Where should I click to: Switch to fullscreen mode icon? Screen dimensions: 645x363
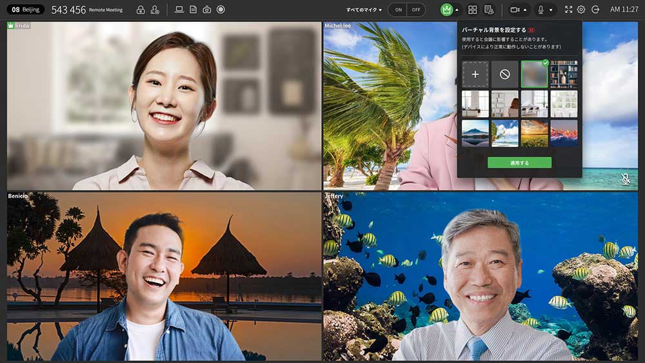coord(568,10)
